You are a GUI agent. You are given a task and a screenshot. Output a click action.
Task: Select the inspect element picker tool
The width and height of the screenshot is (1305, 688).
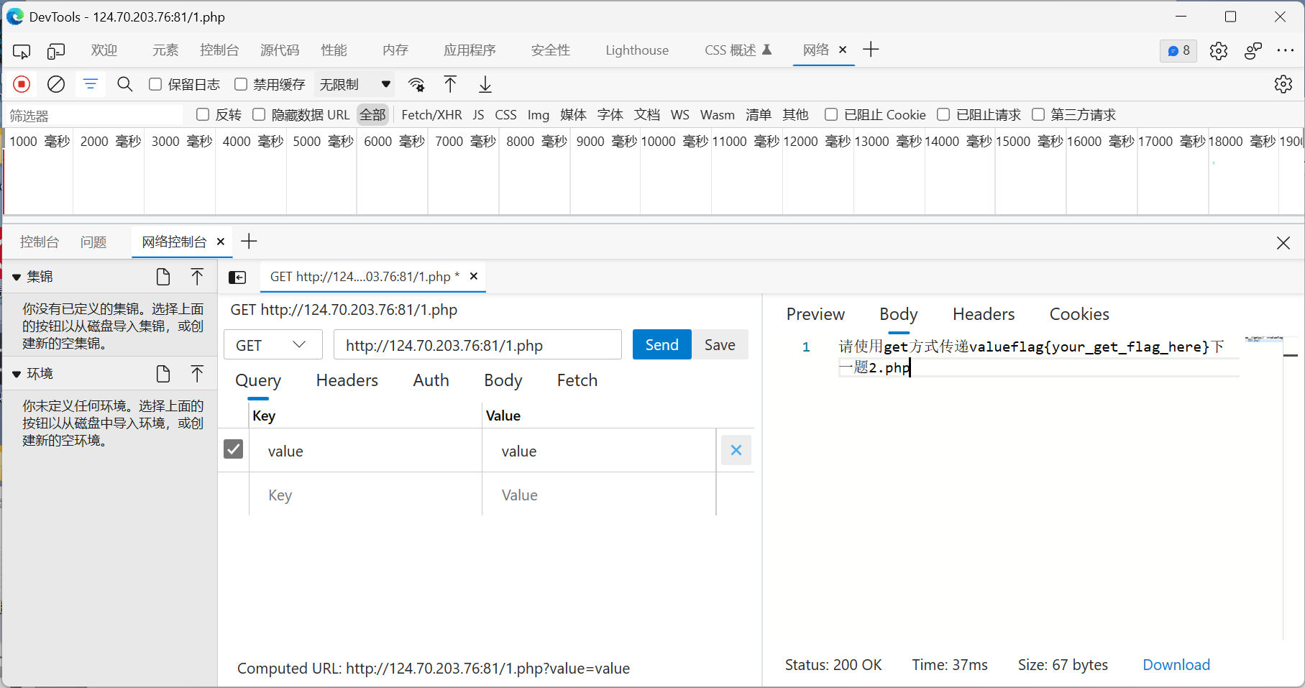(22, 50)
